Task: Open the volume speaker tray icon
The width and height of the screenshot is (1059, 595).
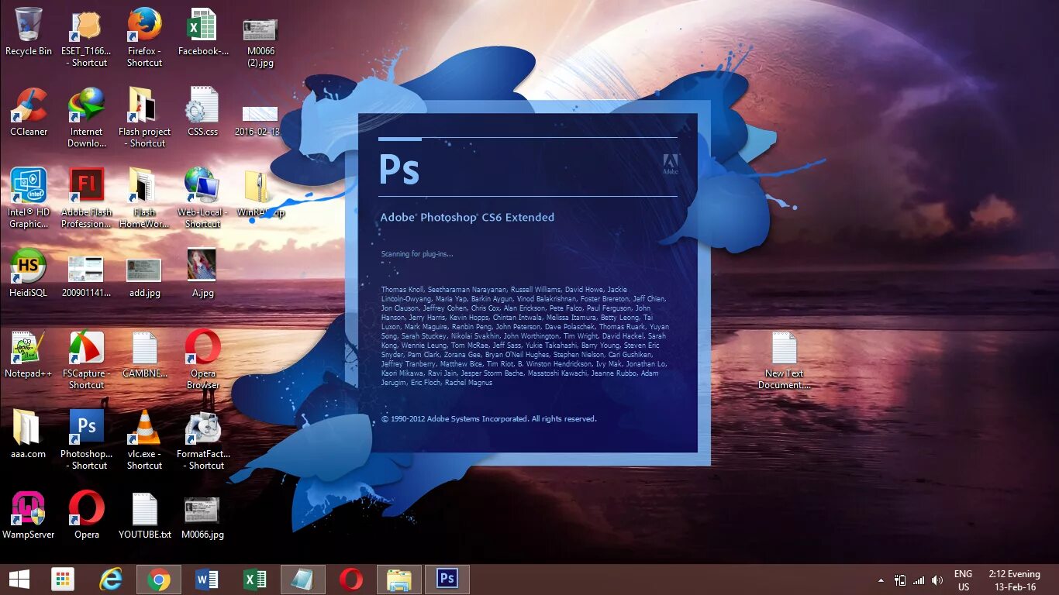Action: pyautogui.click(x=937, y=580)
